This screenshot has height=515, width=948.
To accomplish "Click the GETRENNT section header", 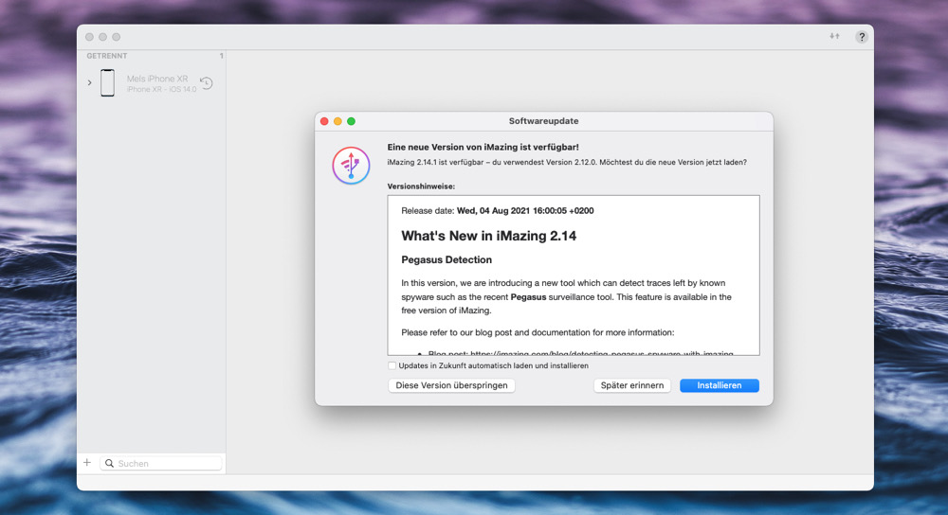I will (107, 56).
